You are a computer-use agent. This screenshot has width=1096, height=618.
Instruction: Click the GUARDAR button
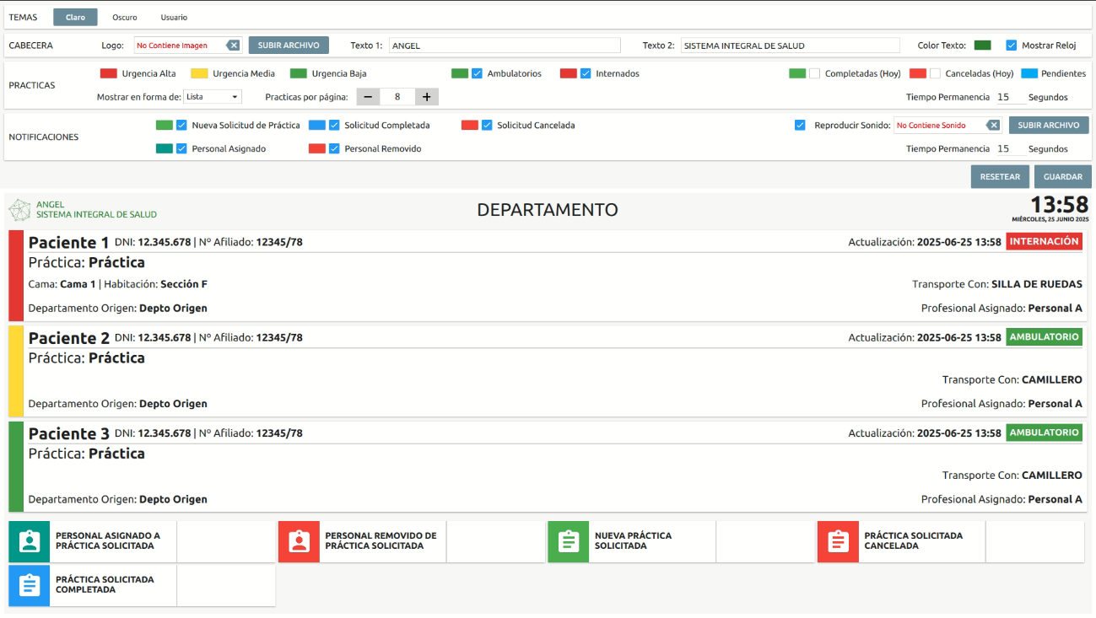[x=1062, y=176]
